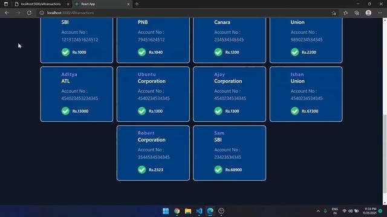Select the name Aditya on the ATL card
Viewport: 387px width, 217px height.
pos(70,74)
